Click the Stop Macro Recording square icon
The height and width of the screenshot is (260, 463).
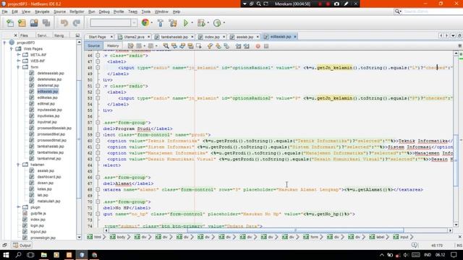(266, 46)
